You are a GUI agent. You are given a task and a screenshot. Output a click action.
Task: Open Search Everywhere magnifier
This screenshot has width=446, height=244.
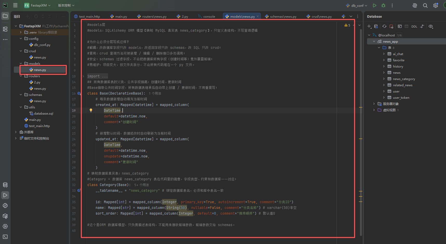(425, 5)
